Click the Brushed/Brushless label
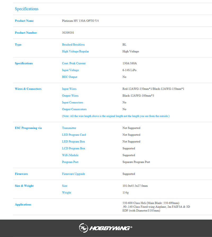 tap(73, 45)
